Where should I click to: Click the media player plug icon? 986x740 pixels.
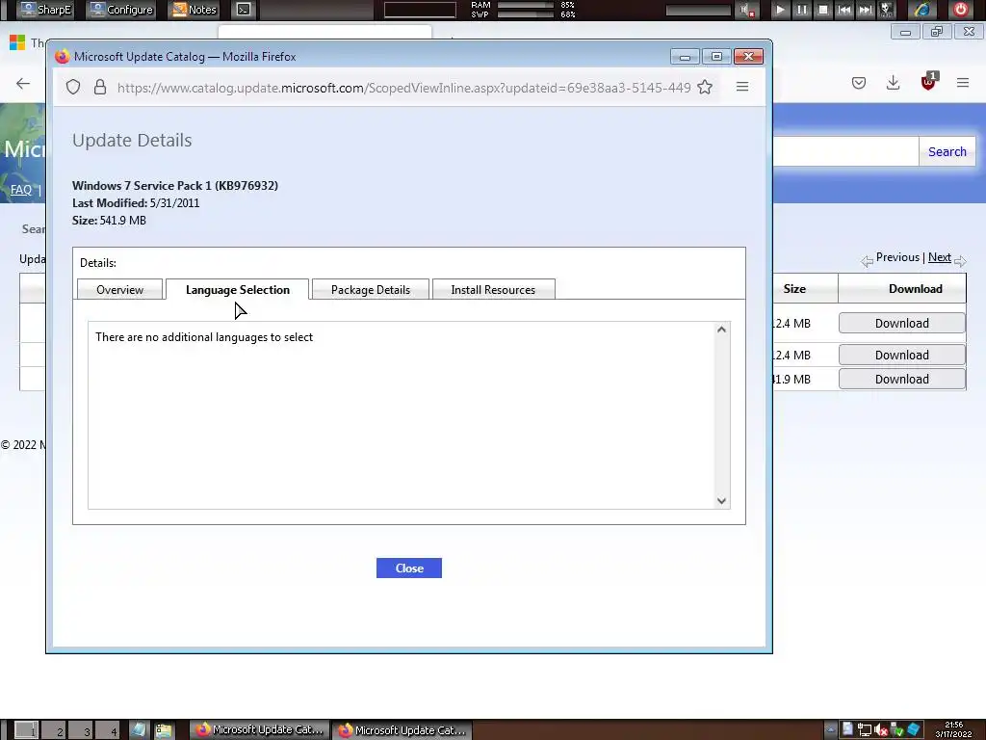[x=886, y=10]
